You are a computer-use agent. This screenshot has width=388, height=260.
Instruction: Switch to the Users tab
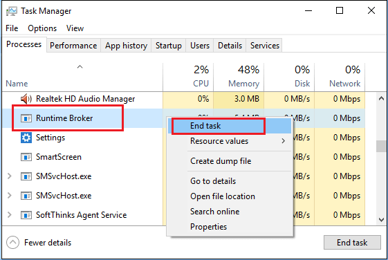200,46
